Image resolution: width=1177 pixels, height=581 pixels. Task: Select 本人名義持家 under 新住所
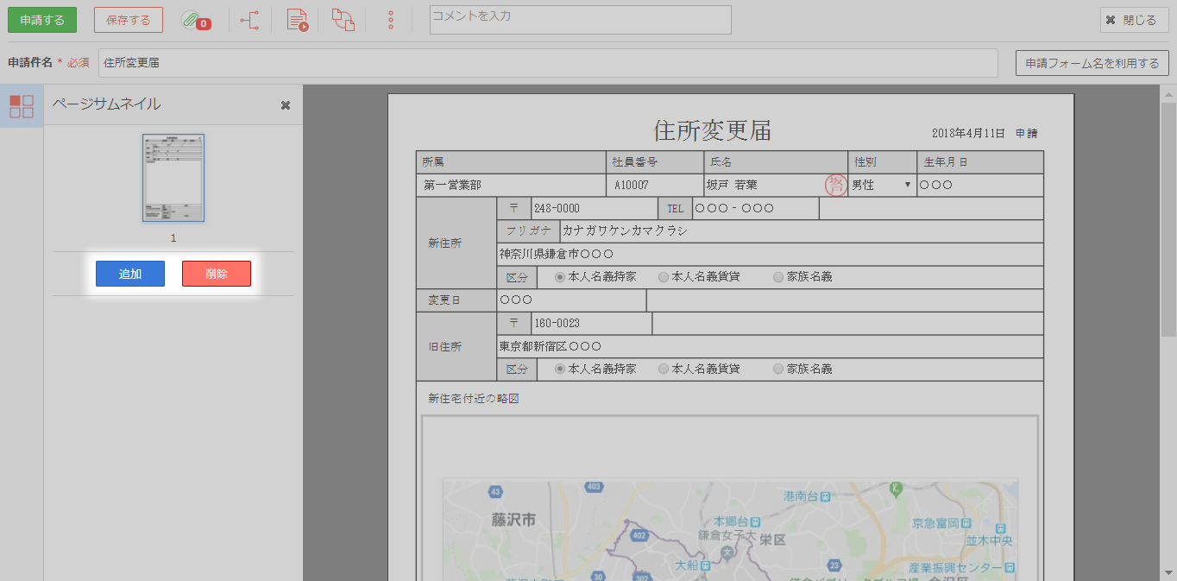(560, 277)
